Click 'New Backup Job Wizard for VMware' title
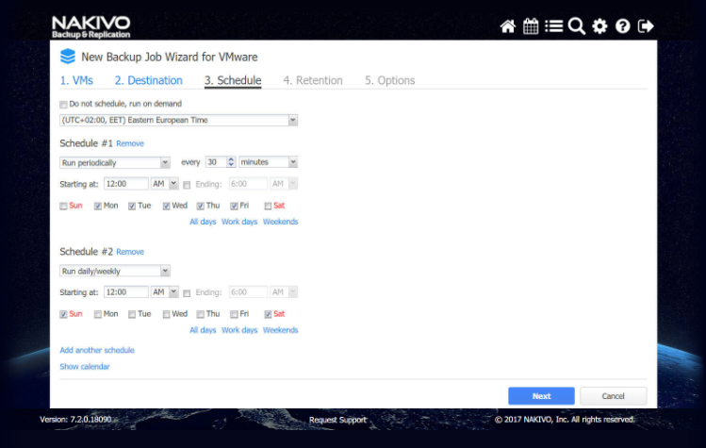 pos(170,58)
